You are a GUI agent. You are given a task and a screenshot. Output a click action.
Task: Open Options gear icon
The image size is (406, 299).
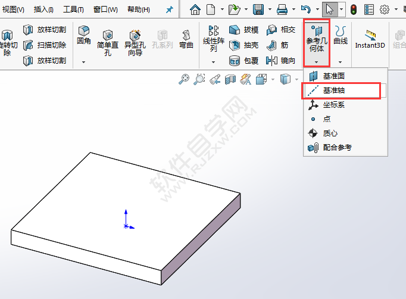coord(384,10)
